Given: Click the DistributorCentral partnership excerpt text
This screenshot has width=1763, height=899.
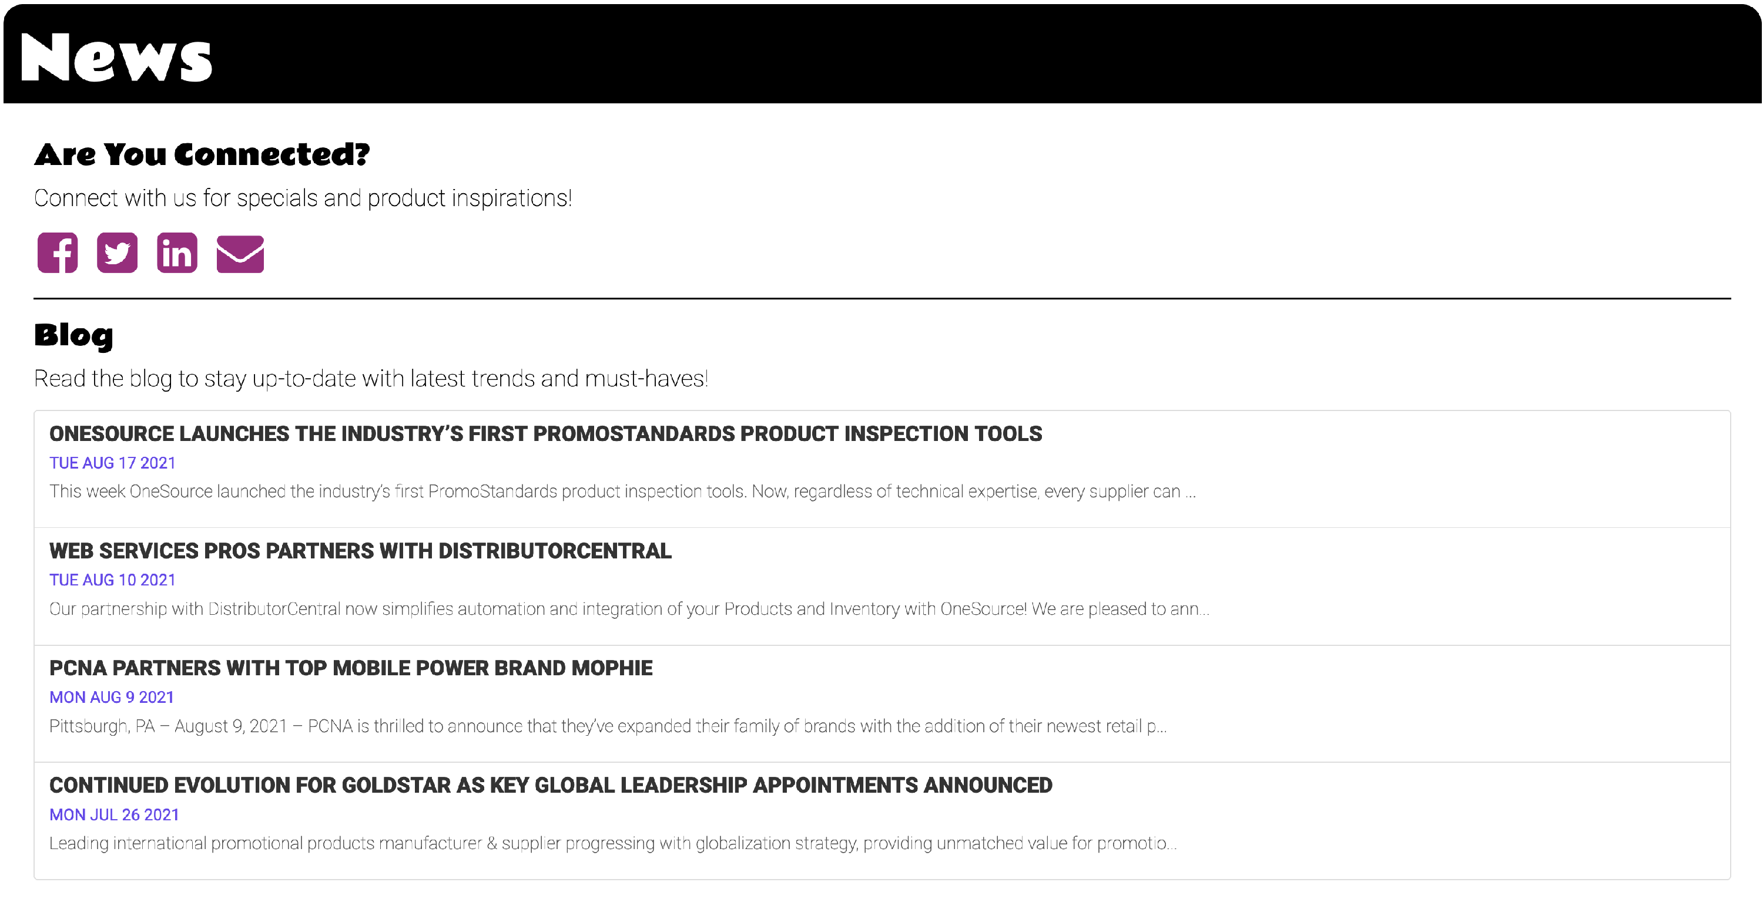Looking at the screenshot, I should [x=629, y=609].
